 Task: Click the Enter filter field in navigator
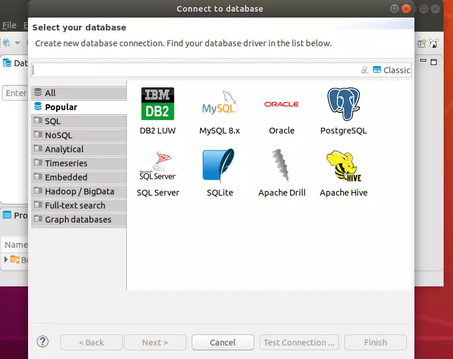(x=15, y=93)
